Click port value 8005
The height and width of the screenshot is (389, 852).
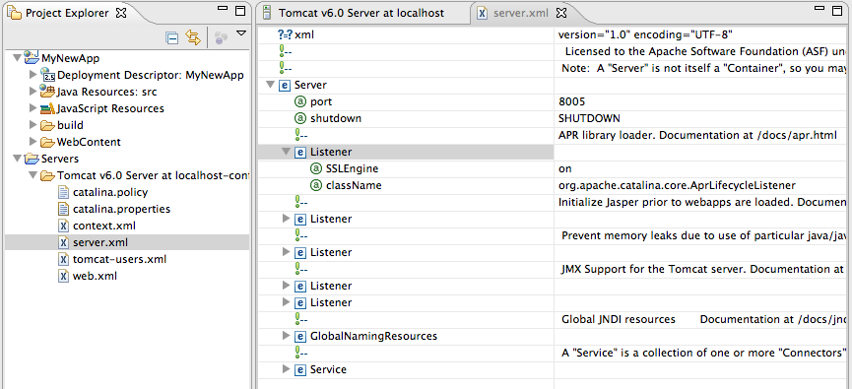572,102
